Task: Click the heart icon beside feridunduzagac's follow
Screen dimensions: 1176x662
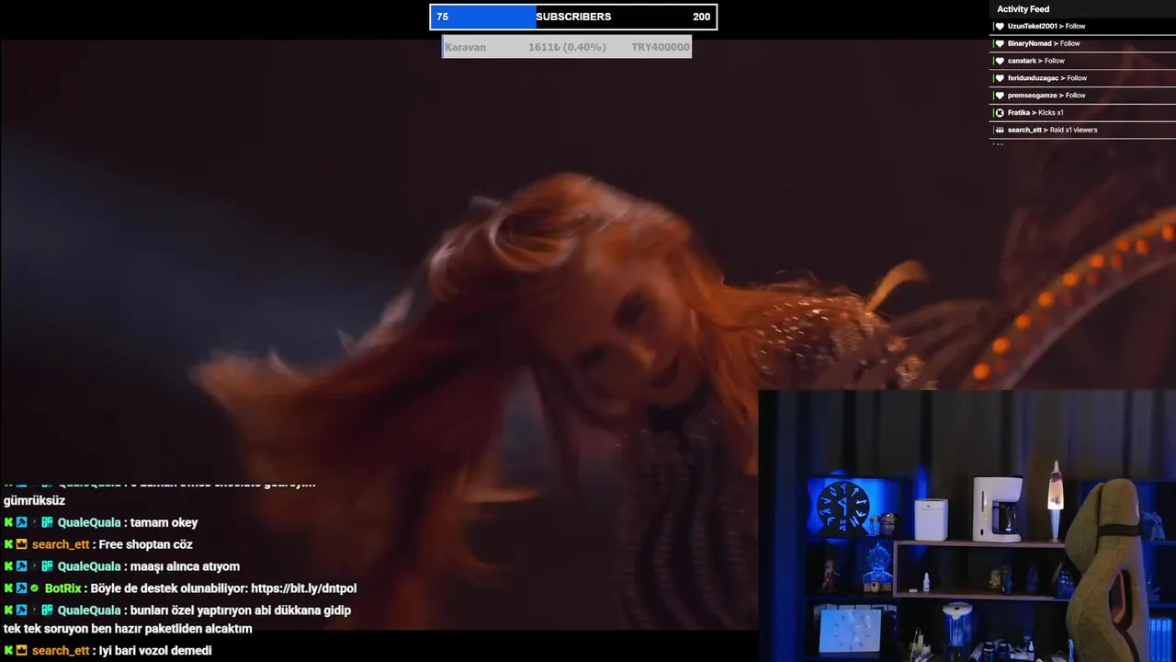Action: pyautogui.click(x=1000, y=78)
